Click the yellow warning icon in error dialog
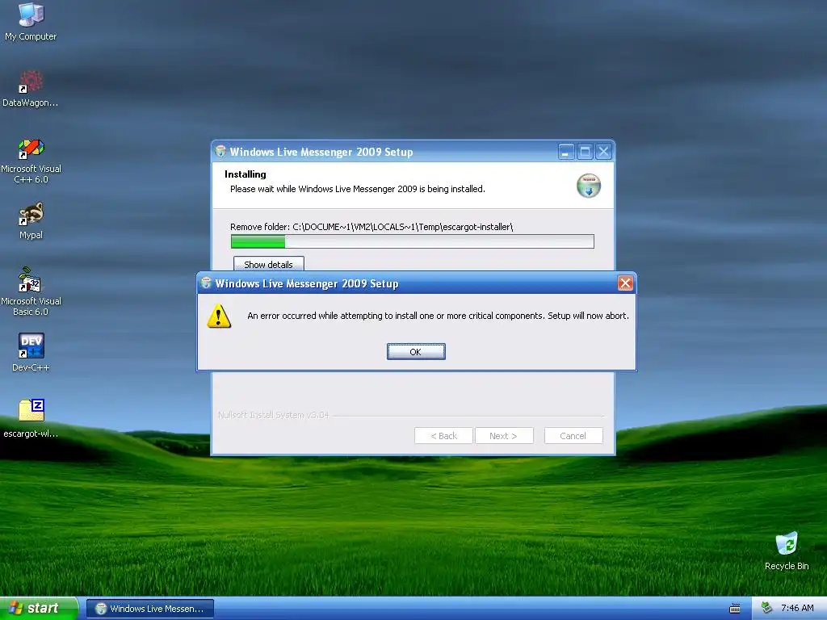Screen dimensions: 827x620 point(219,316)
